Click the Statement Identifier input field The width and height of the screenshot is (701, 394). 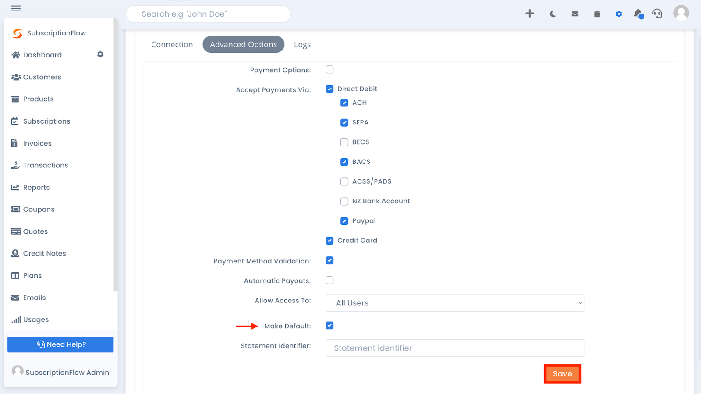455,348
